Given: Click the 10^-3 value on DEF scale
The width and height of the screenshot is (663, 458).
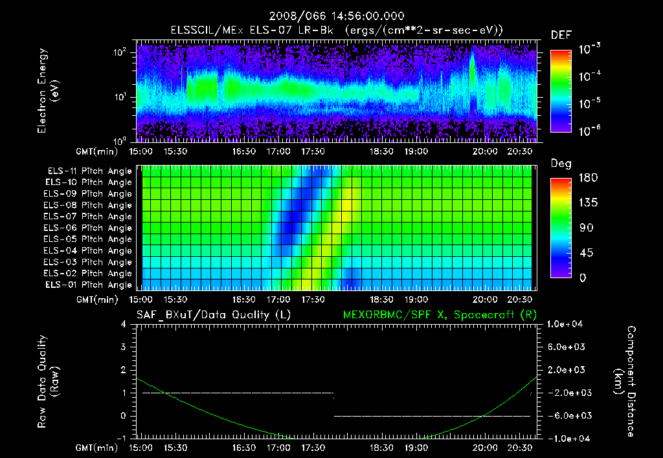Looking at the screenshot, I should (589, 49).
